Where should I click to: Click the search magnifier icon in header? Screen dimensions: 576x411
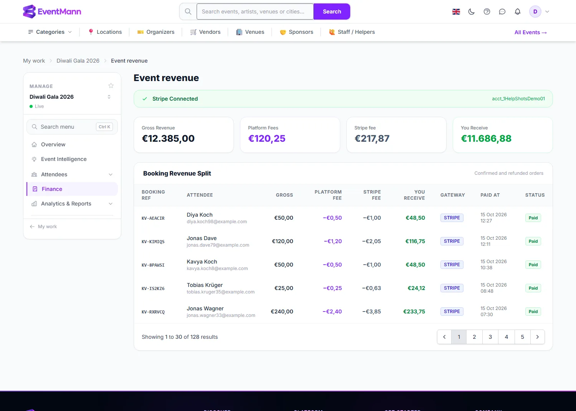coord(188,12)
